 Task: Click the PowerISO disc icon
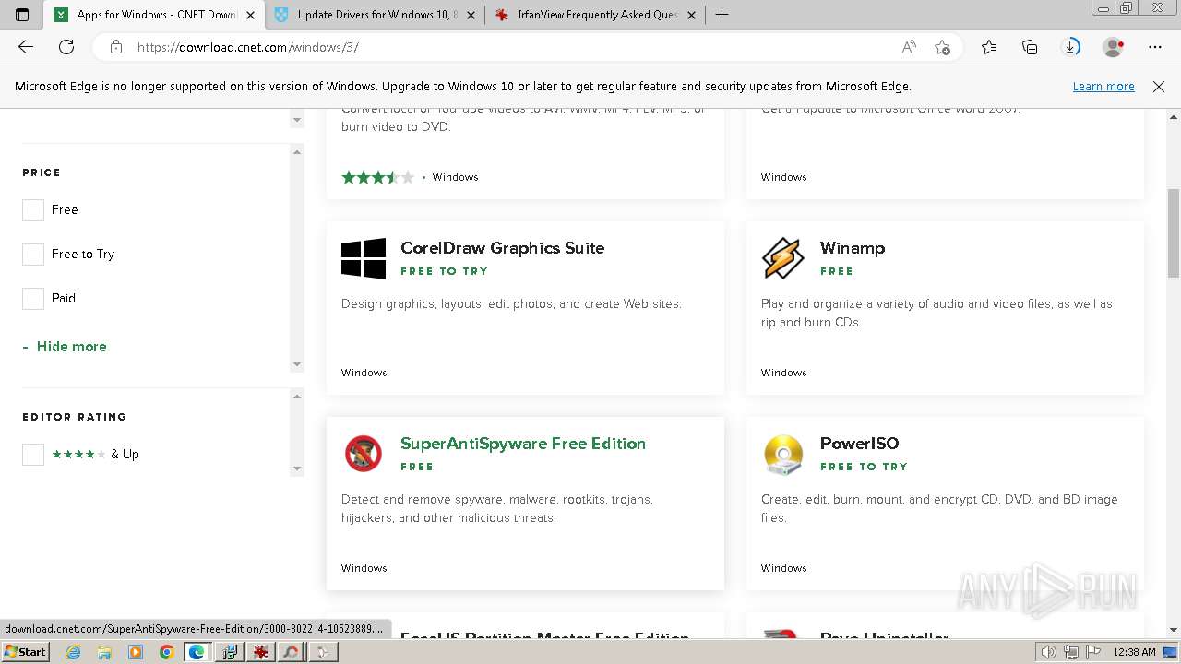coord(783,454)
